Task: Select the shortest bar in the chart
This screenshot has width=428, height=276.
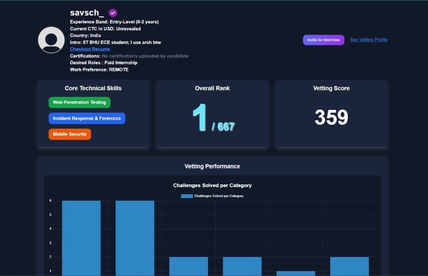Action: 296,273
